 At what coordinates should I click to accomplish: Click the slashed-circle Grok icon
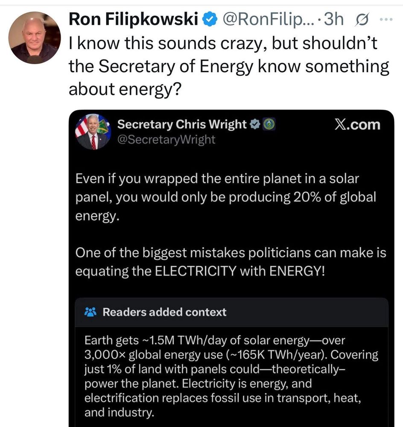coord(362,20)
